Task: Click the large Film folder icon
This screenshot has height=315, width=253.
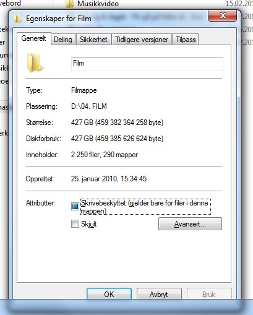Action: pos(34,63)
